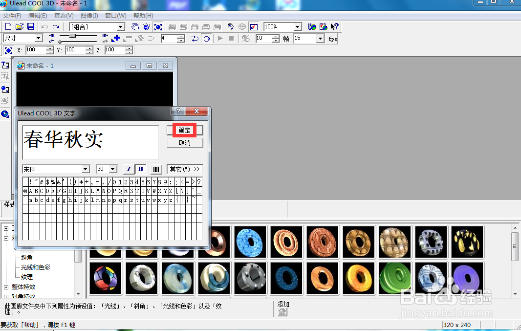This screenshot has height=331, width=521.
Task: Click the text dialog help ? button
Action: point(178,111)
